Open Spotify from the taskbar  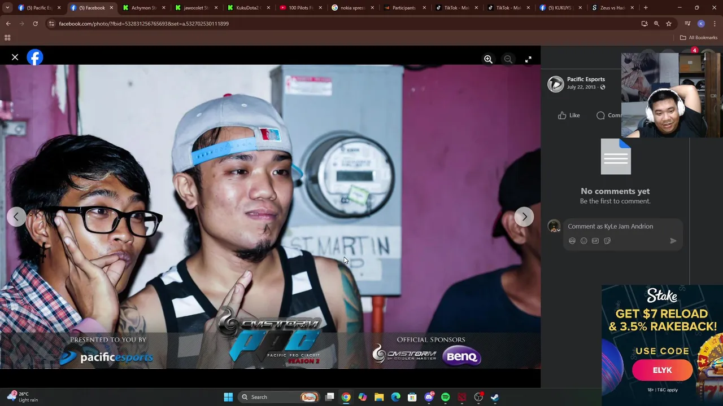point(446,397)
